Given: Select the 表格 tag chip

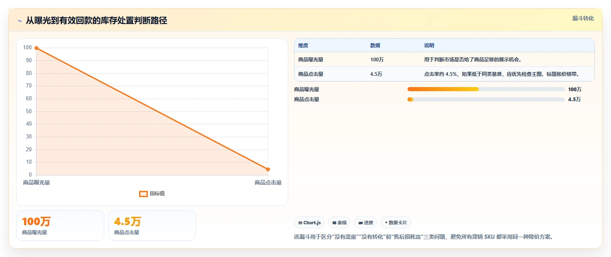Looking at the screenshot, I should coord(339,223).
